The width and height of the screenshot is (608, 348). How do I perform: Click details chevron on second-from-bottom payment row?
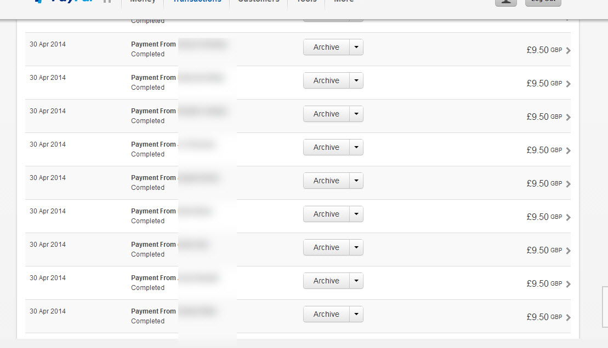pyautogui.click(x=568, y=284)
